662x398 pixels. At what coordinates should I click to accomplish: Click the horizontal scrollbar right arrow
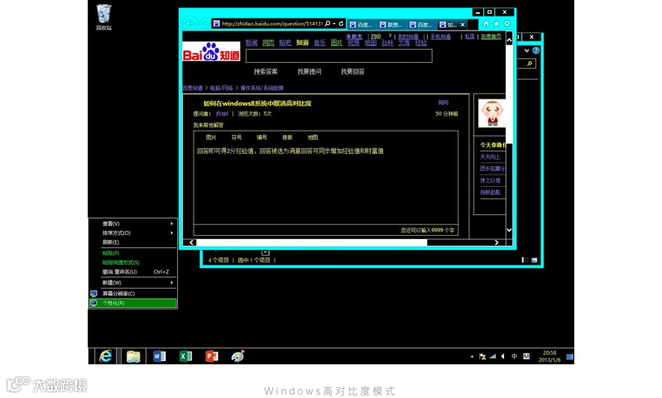tap(496, 242)
